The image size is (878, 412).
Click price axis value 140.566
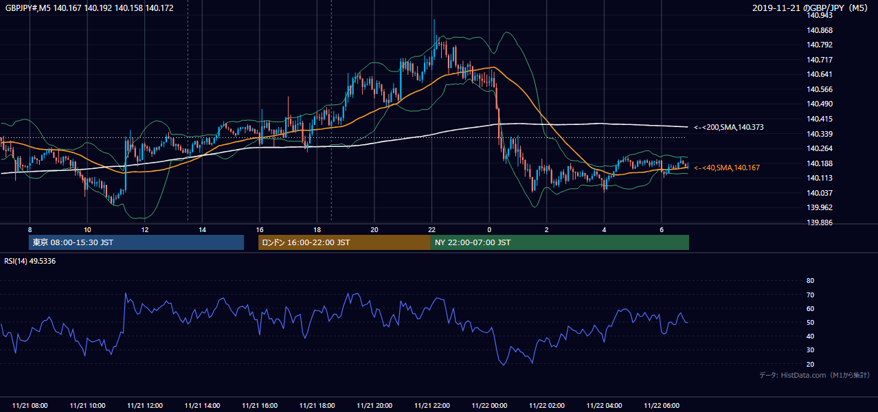tap(820, 89)
